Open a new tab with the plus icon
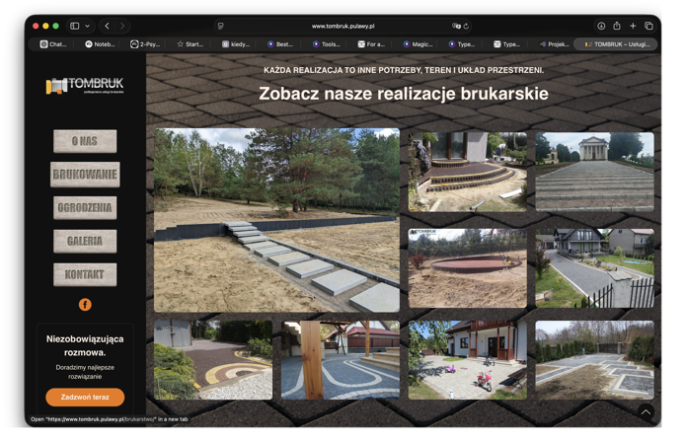The width and height of the screenshot is (686, 441). point(633,26)
